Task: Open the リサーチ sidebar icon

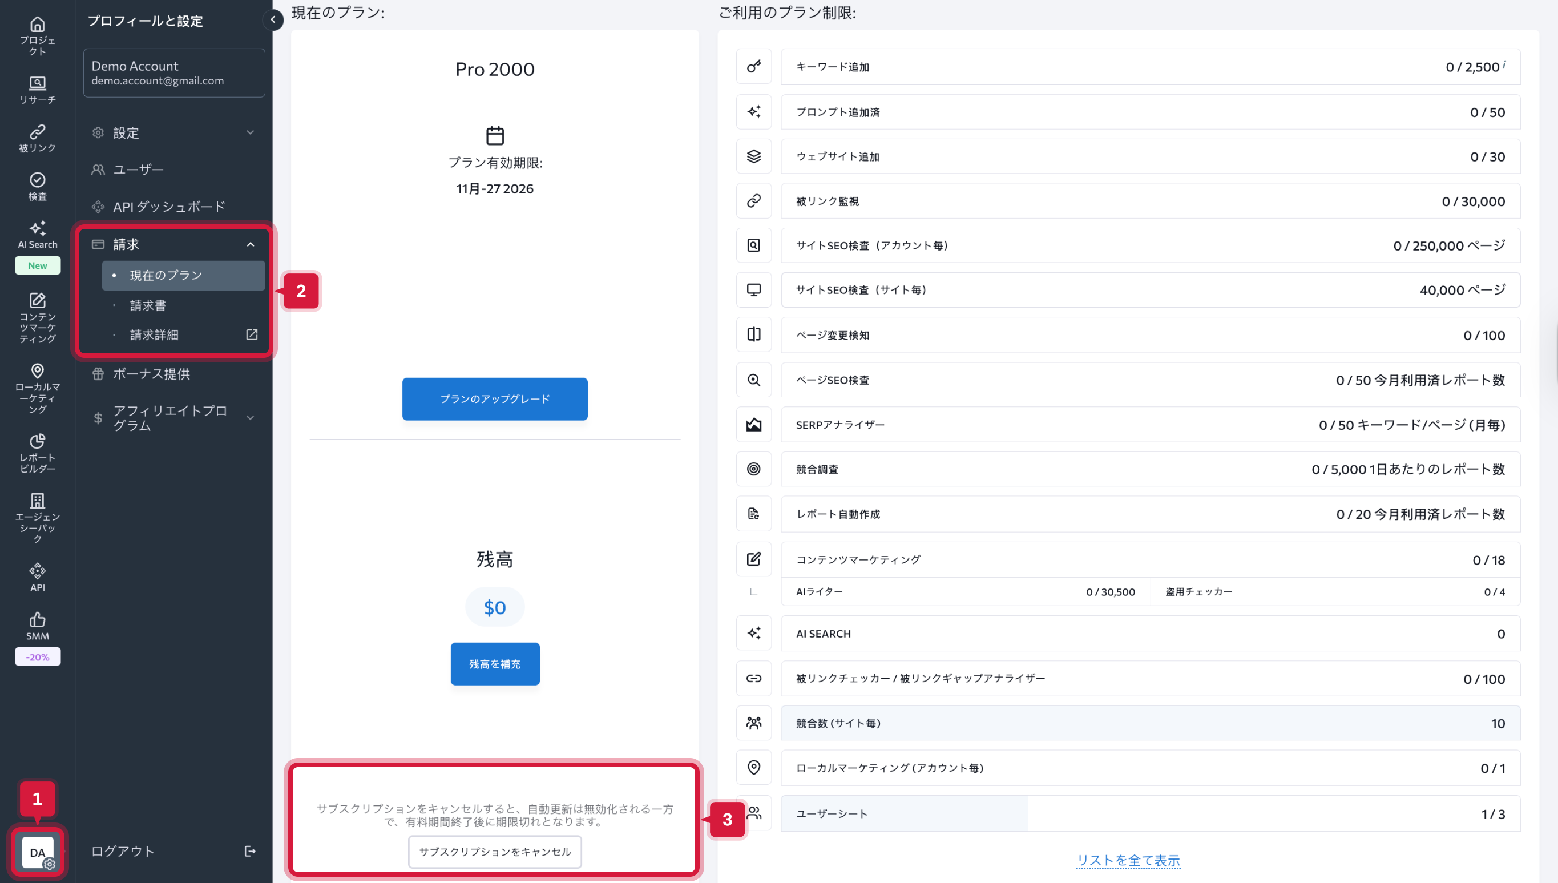Action: tap(37, 83)
